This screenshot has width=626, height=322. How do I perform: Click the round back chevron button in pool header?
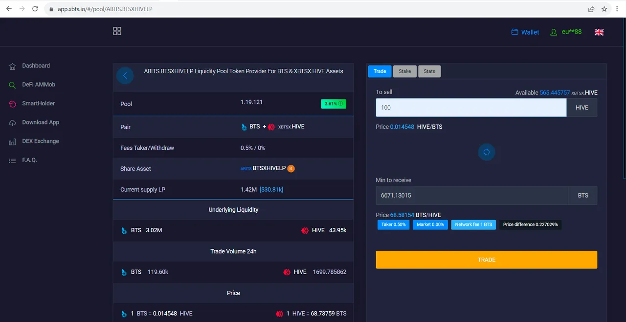[125, 76]
